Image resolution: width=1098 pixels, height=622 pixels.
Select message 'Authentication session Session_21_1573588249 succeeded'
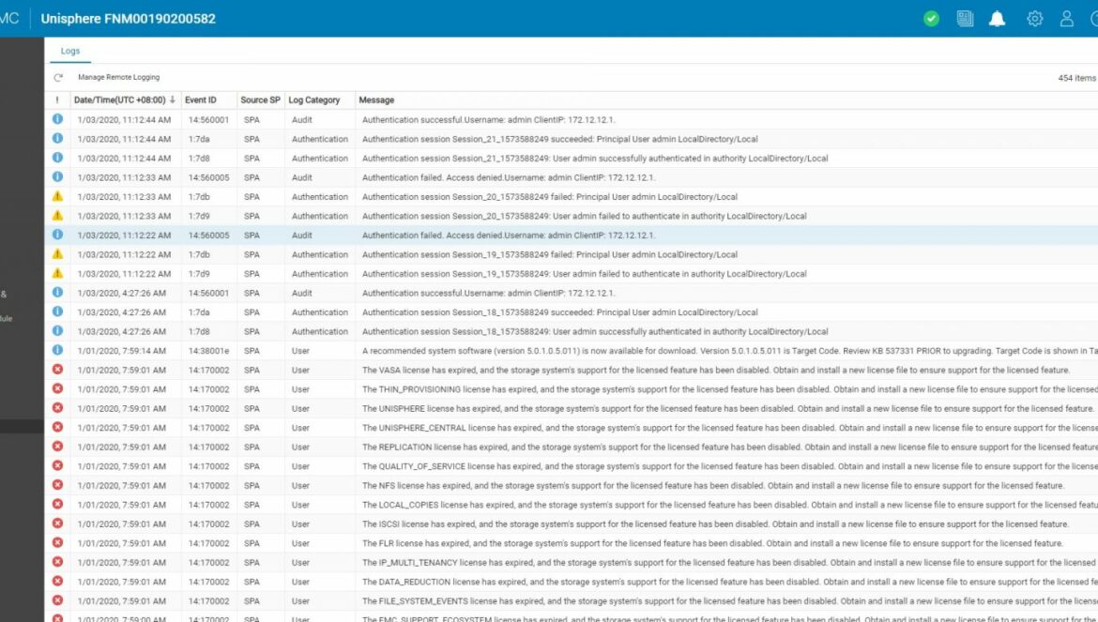pos(559,139)
